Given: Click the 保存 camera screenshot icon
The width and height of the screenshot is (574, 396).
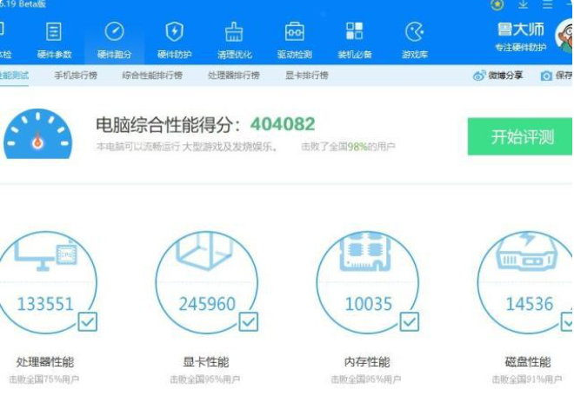Looking at the screenshot, I should pyautogui.click(x=546, y=76).
